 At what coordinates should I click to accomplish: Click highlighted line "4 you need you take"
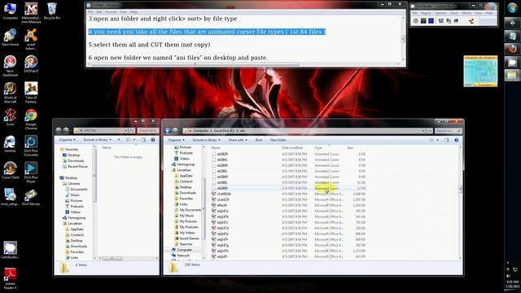click(207, 32)
